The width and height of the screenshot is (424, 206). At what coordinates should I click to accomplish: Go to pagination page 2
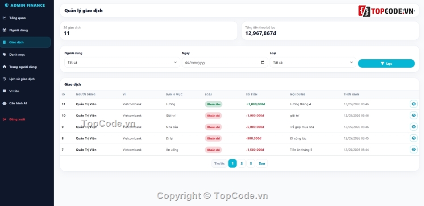(241, 163)
